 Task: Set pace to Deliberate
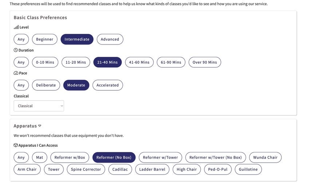tap(46, 85)
